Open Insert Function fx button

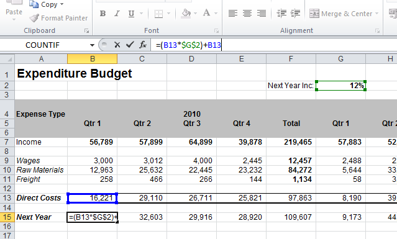click(143, 45)
